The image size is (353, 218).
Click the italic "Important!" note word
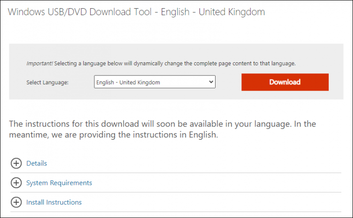pyautogui.click(x=39, y=64)
